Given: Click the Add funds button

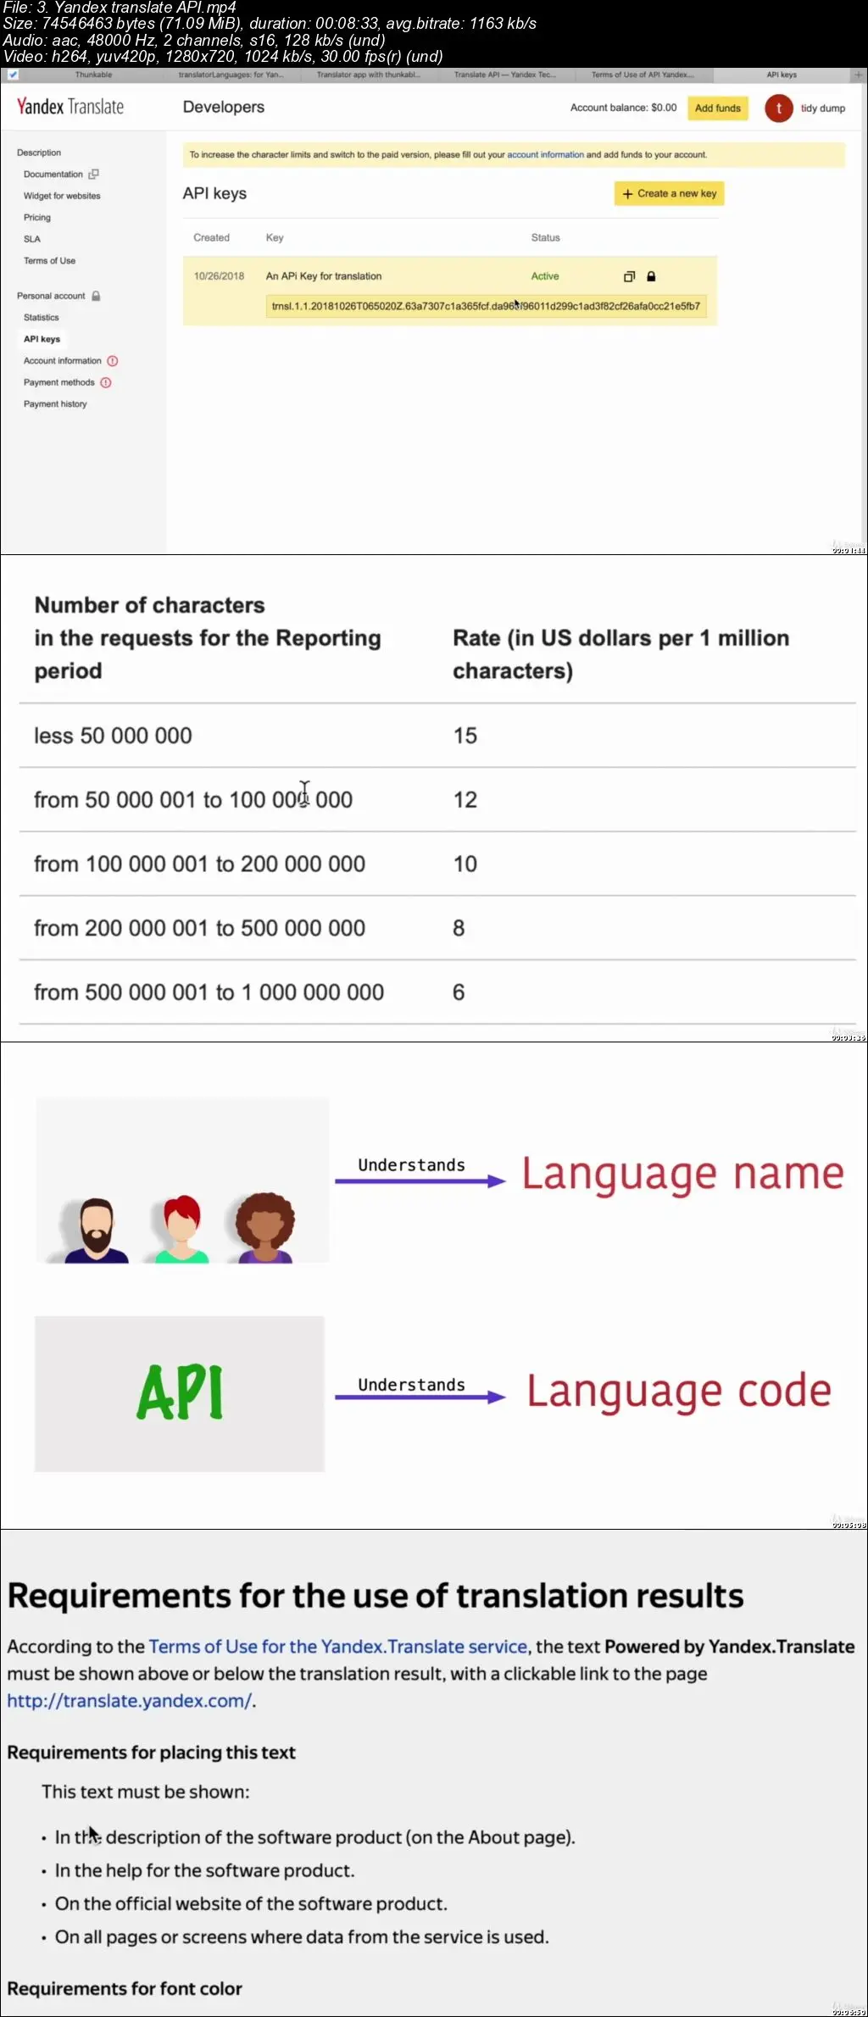Looking at the screenshot, I should click(x=718, y=108).
